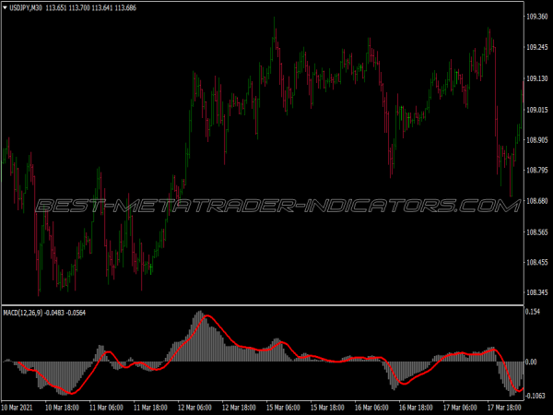The height and width of the screenshot is (415, 553).
Task: Click the 17 Mar 18:00 time label
Action: tap(505, 408)
